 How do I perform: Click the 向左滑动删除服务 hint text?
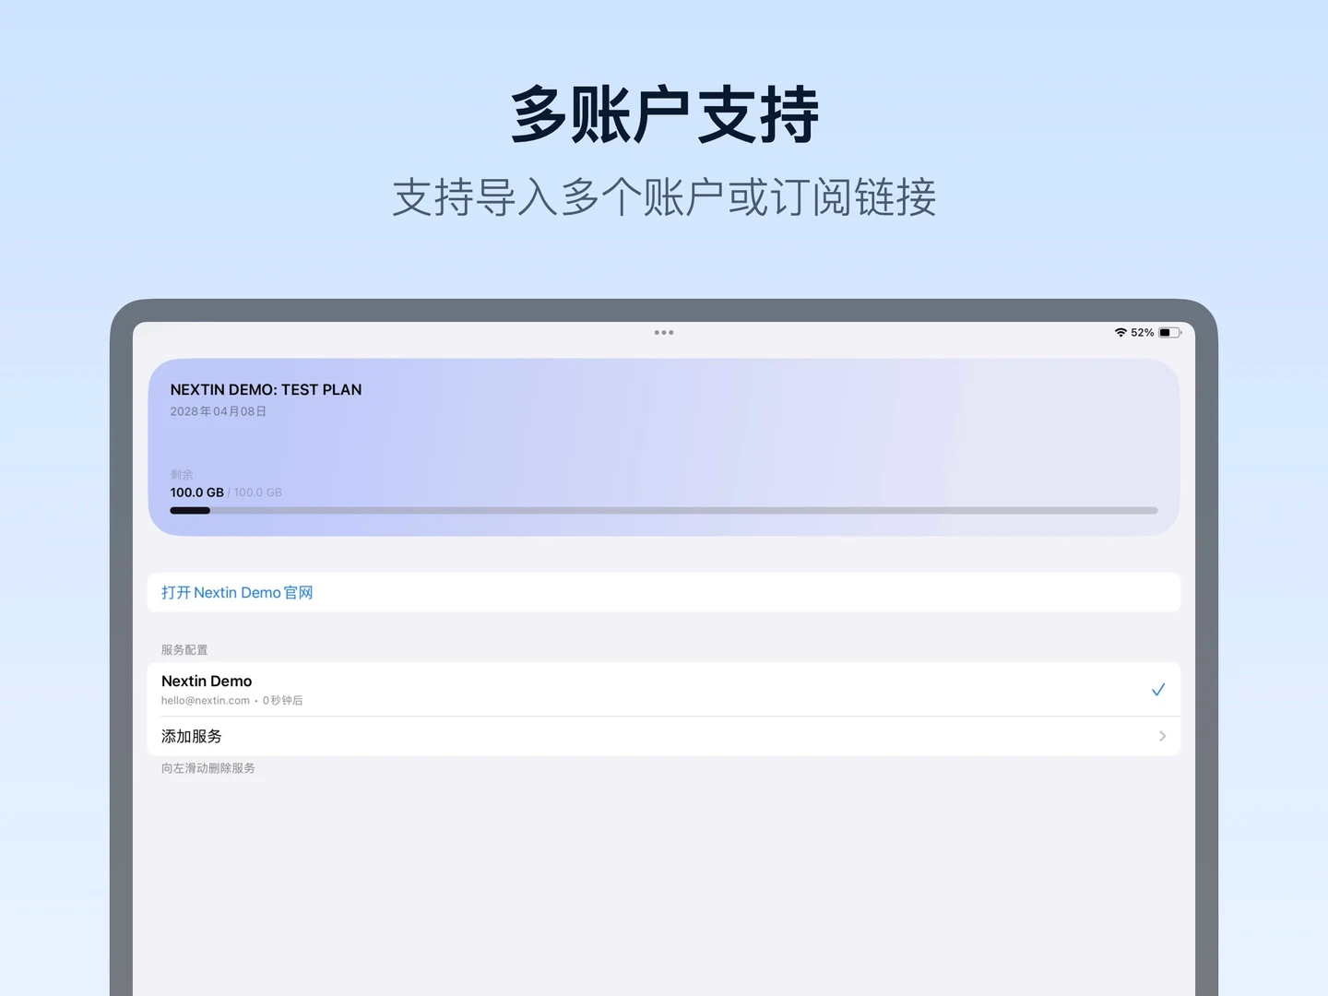point(208,768)
